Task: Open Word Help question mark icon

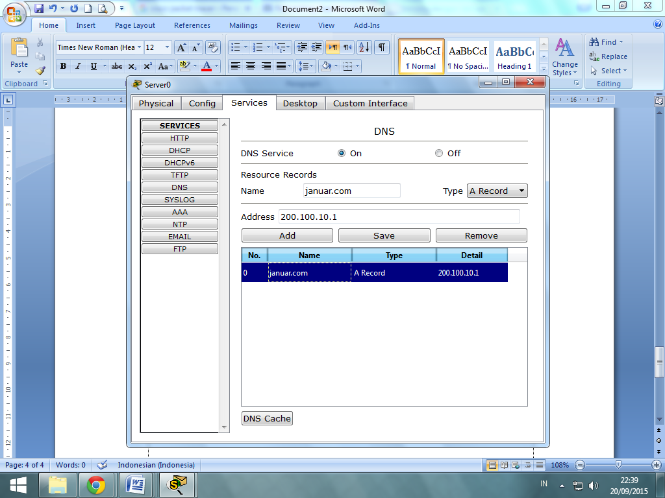Action: (658, 25)
